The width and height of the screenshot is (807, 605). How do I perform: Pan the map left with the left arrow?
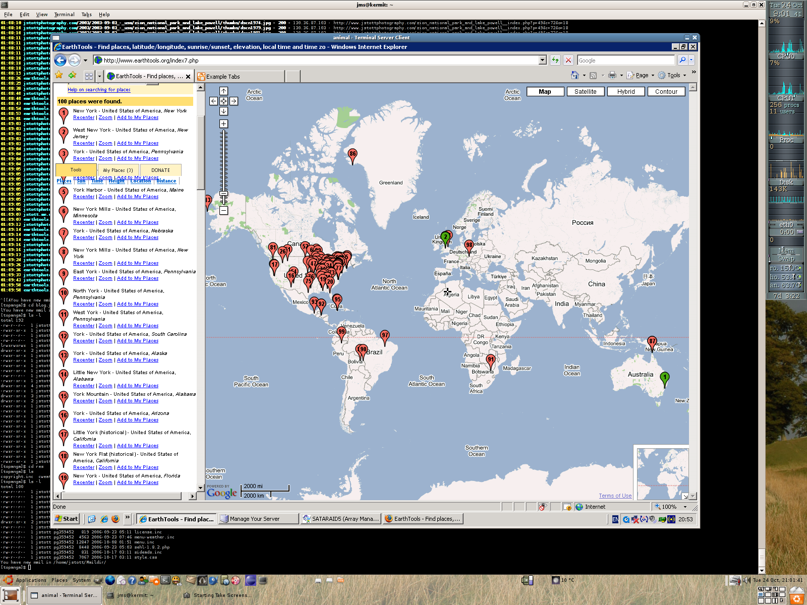tap(214, 101)
